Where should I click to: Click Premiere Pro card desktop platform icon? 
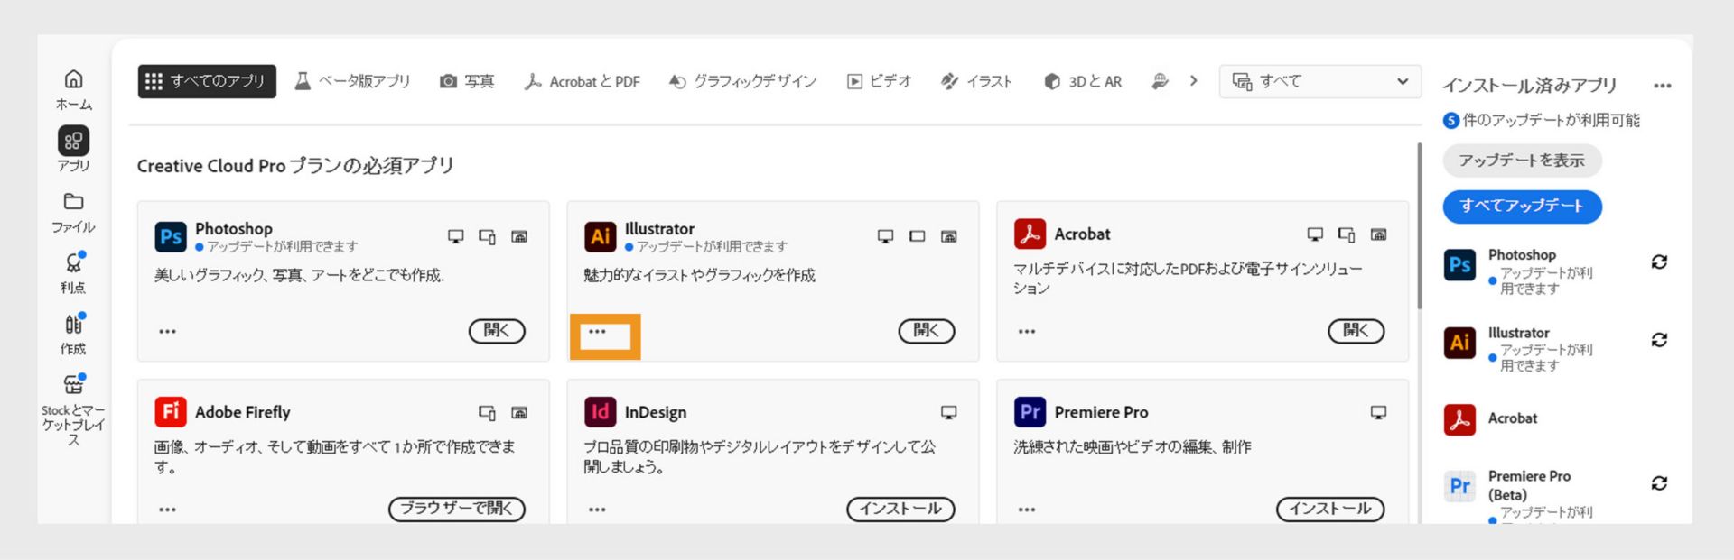point(1378,412)
